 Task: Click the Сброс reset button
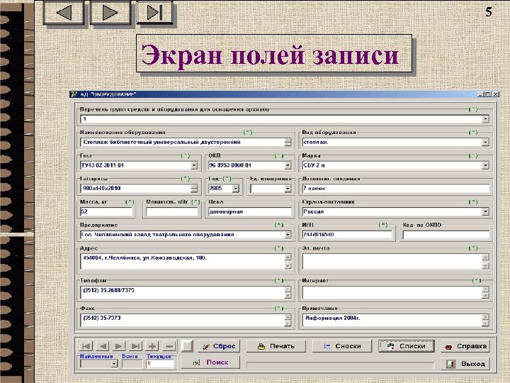(219, 346)
